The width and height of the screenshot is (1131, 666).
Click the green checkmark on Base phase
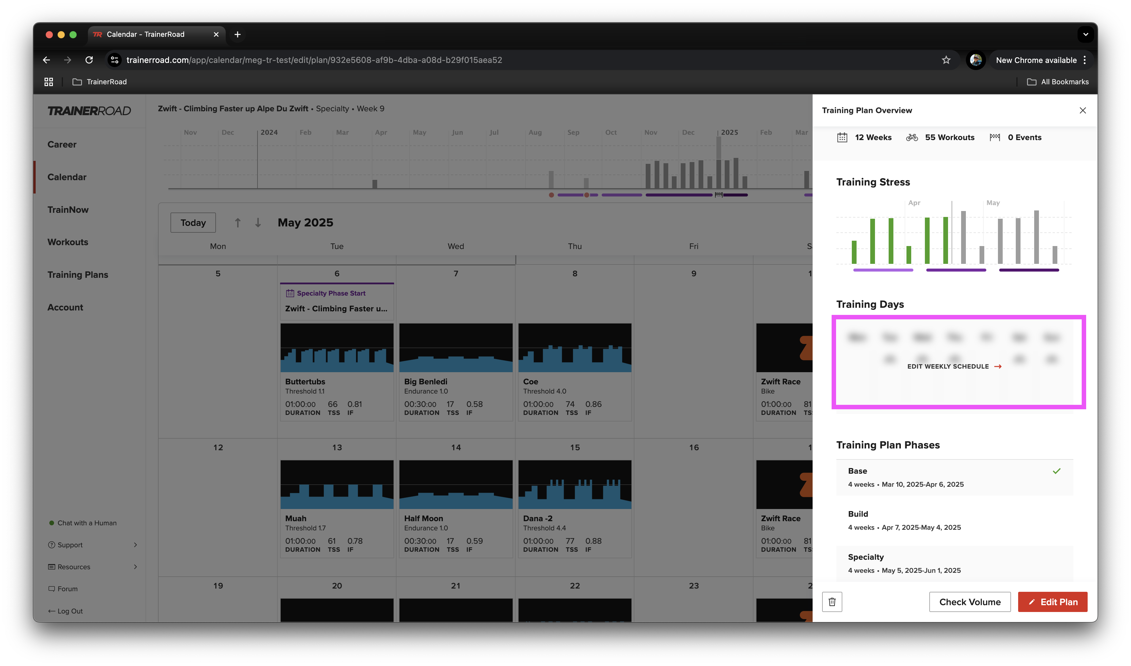[x=1056, y=471]
